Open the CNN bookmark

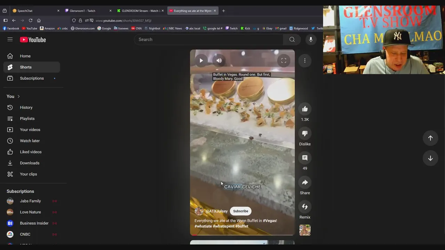(x=137, y=28)
